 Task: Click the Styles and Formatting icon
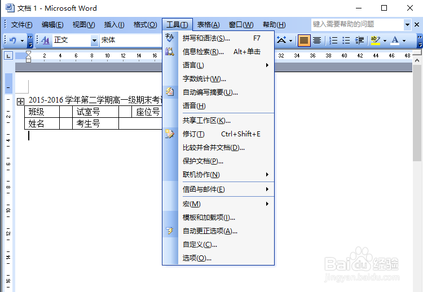pyautogui.click(x=45, y=41)
